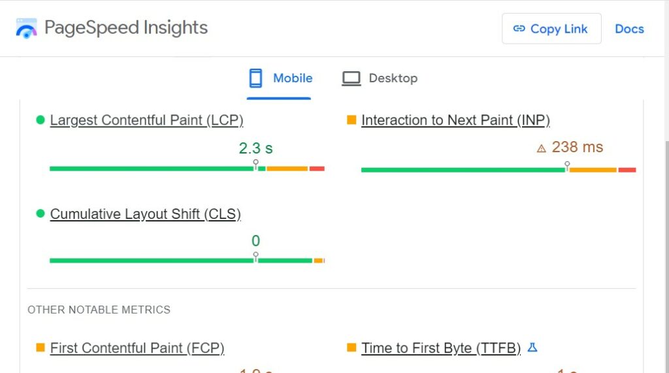Click the warning triangle next to 238 ms
The image size is (669, 373).
click(x=541, y=148)
